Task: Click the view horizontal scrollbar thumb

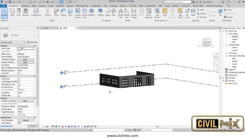Action: [157, 127]
